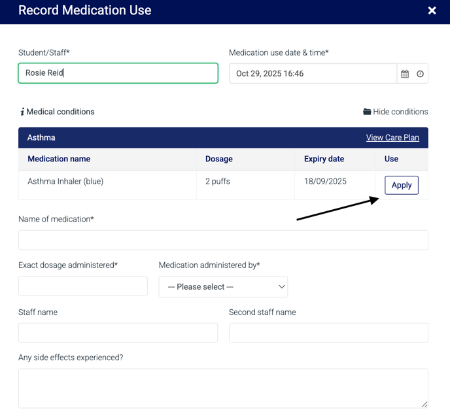The height and width of the screenshot is (419, 450).
Task: Apply the Asthma Inhaler medication
Action: click(x=401, y=185)
